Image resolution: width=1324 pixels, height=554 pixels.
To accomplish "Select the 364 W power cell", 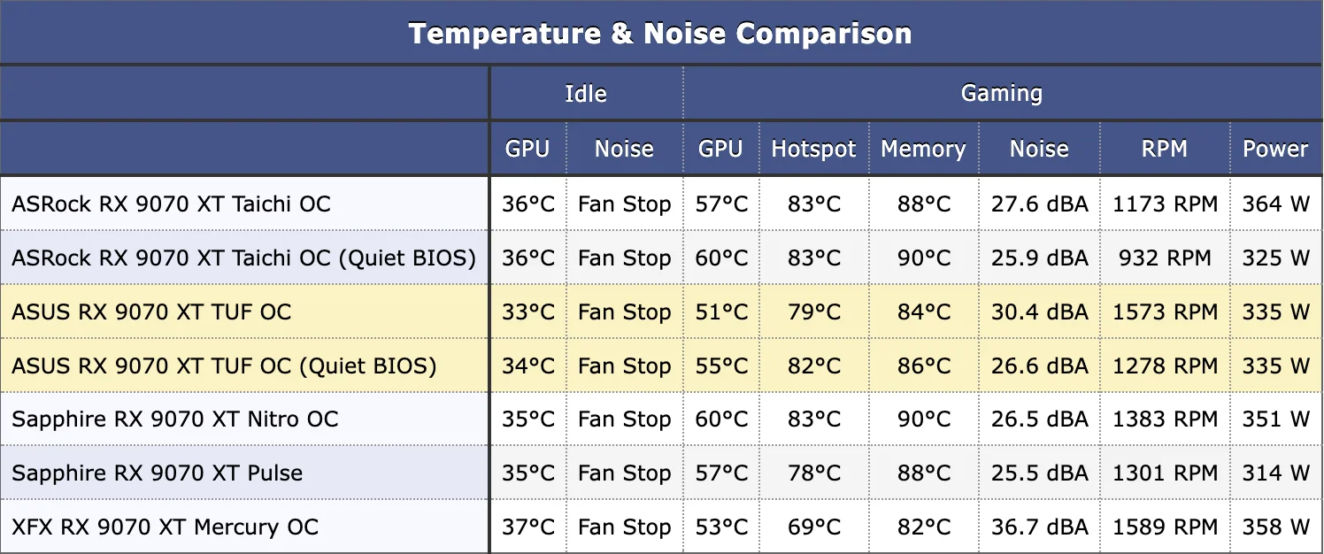I will click(x=1275, y=204).
